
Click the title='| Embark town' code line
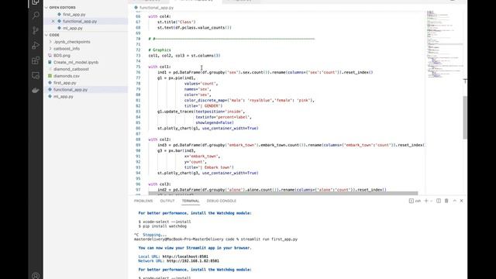(x=209, y=167)
